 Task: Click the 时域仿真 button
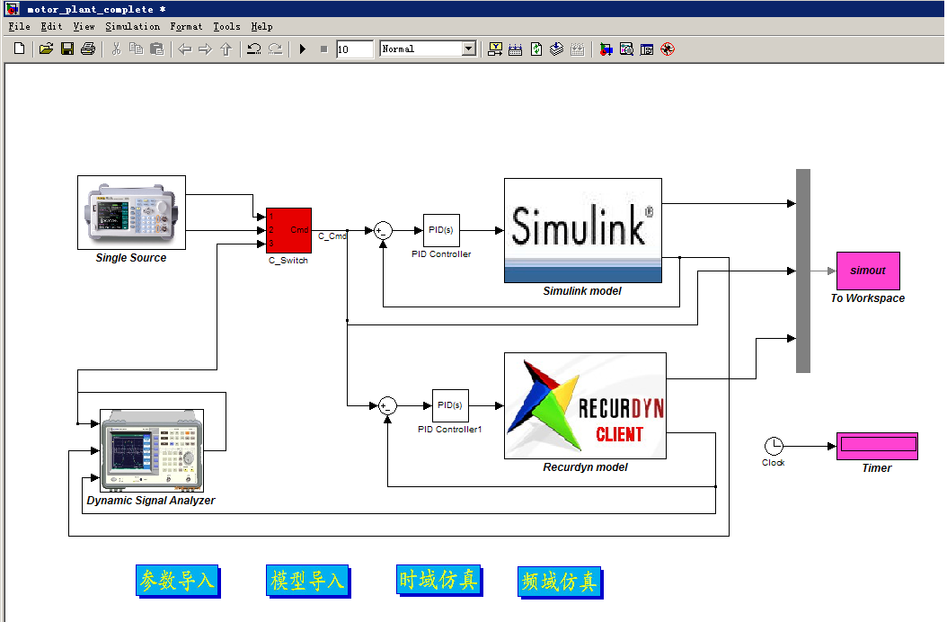(438, 580)
